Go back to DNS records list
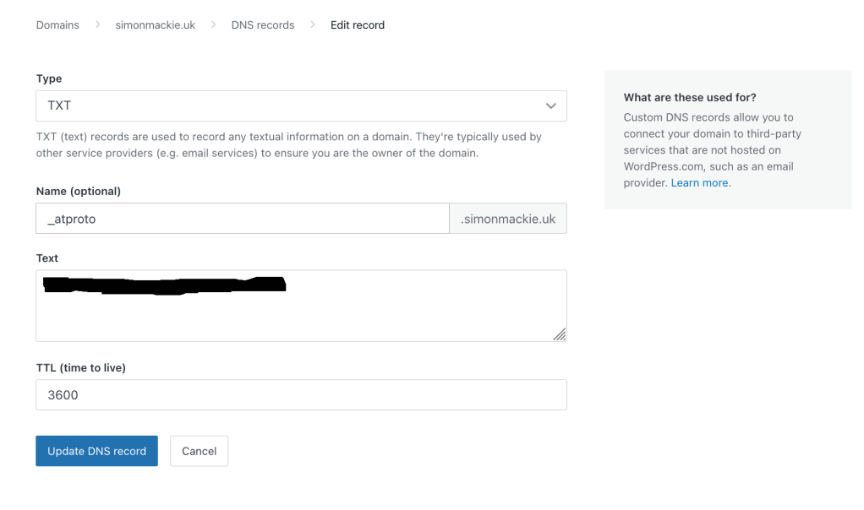The width and height of the screenshot is (864, 510). [x=262, y=24]
